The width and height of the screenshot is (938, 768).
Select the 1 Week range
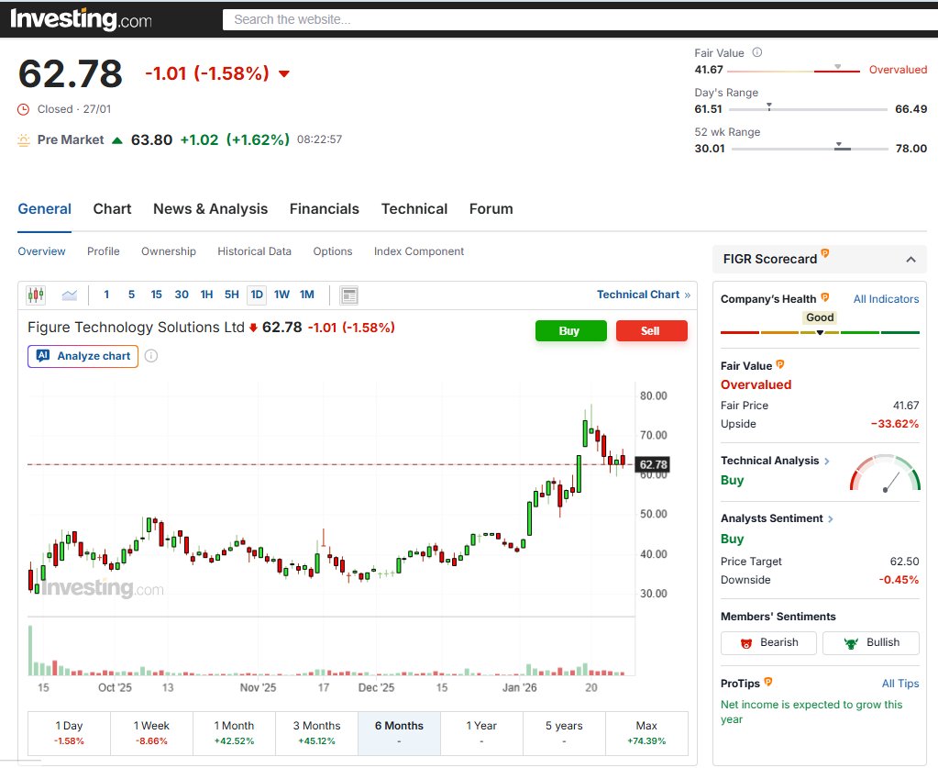[x=151, y=733]
